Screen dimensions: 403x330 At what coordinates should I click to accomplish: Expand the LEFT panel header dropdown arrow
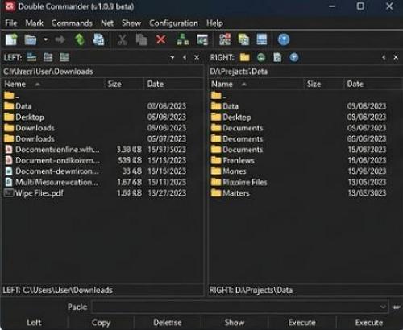coord(172,57)
